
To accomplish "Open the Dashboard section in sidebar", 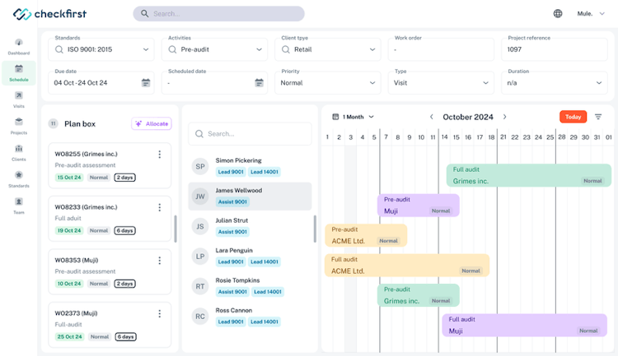I will pyautogui.click(x=18, y=46).
